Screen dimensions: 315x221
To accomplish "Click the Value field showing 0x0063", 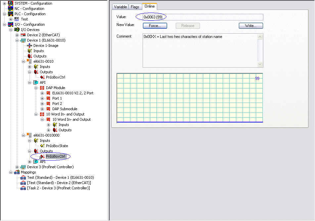I will coord(203,17).
